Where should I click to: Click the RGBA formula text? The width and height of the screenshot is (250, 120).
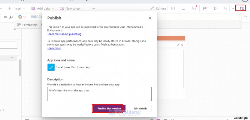(x=36, y=17)
